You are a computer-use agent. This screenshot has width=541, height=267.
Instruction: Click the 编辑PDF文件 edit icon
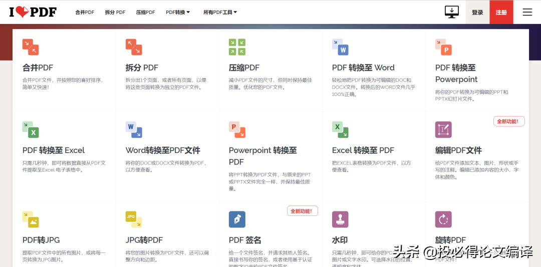coord(443,129)
